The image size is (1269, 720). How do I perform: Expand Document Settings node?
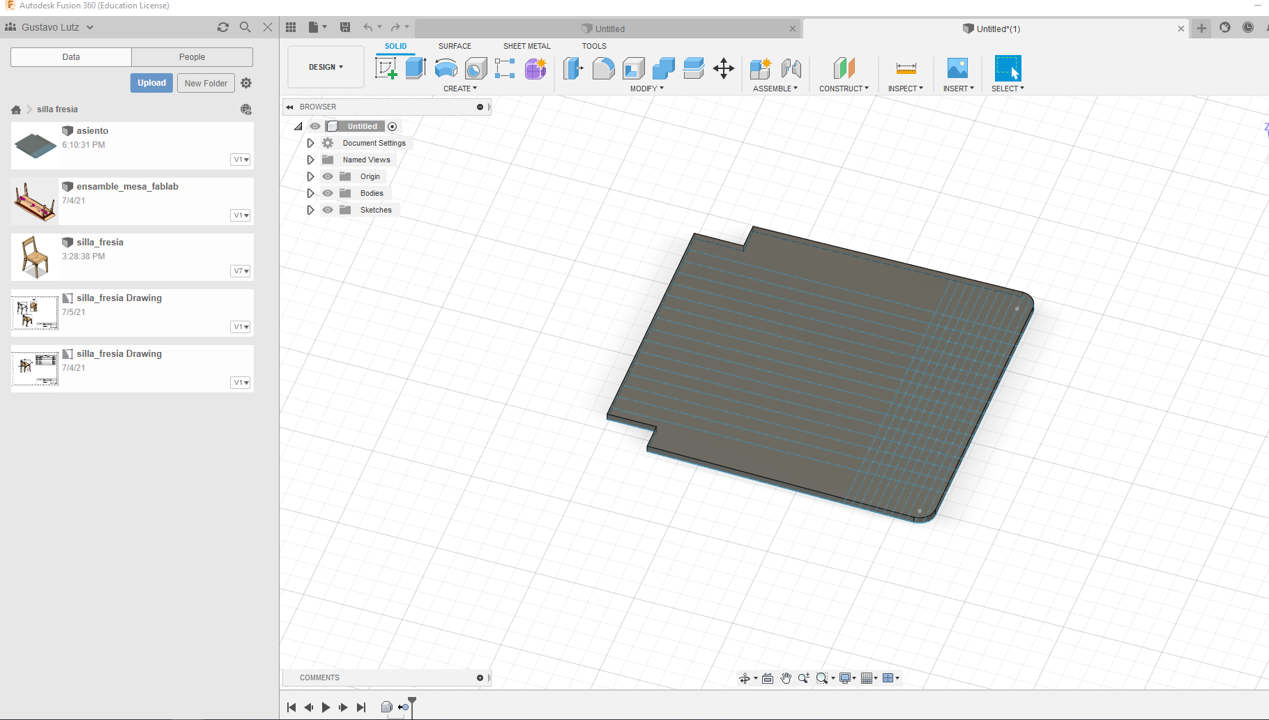pos(310,143)
